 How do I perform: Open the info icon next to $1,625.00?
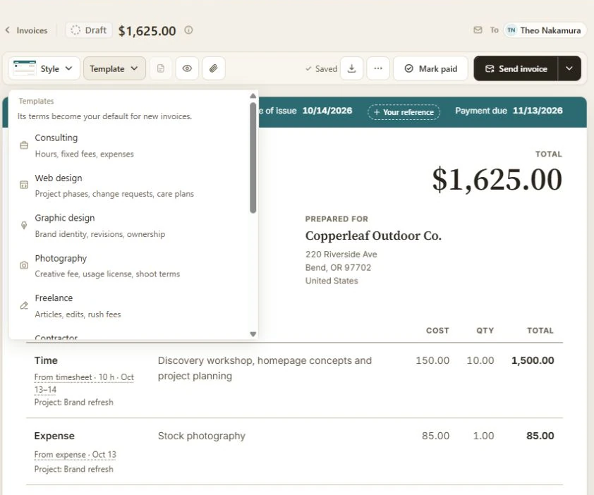click(x=188, y=30)
